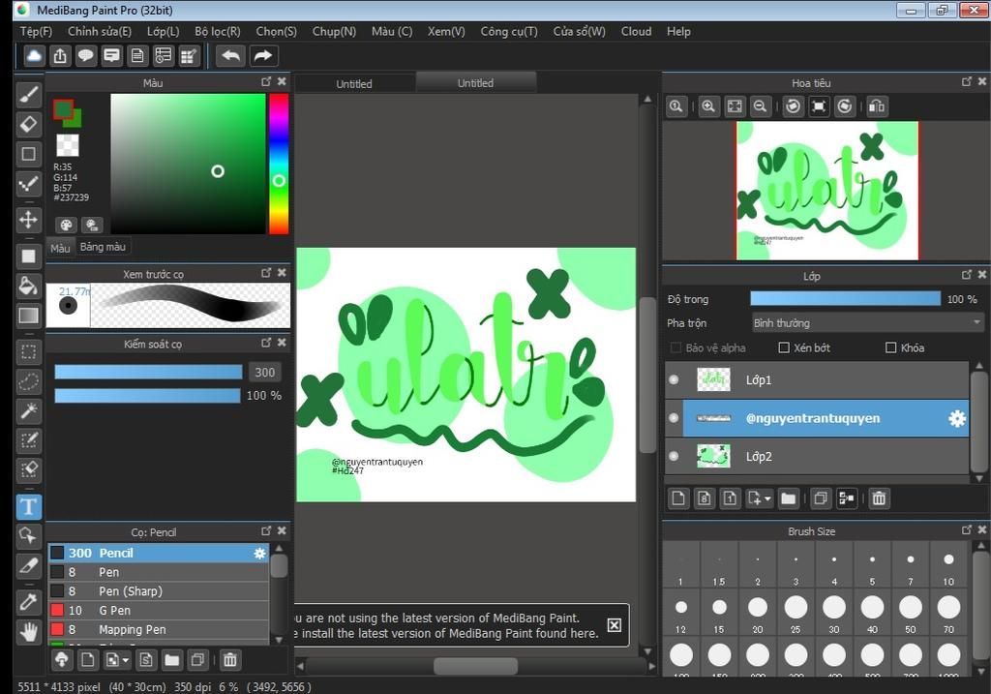The image size is (991, 694).
Task: Select the Text tool
Action: (28, 506)
